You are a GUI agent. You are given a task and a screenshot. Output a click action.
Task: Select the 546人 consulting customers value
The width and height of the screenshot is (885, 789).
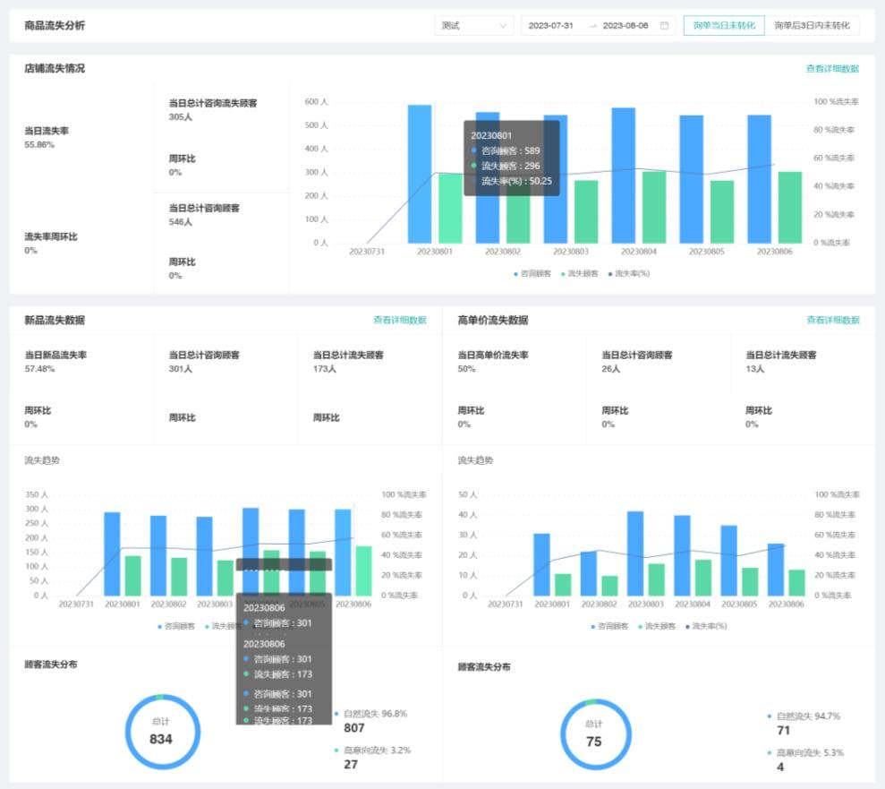coord(180,222)
